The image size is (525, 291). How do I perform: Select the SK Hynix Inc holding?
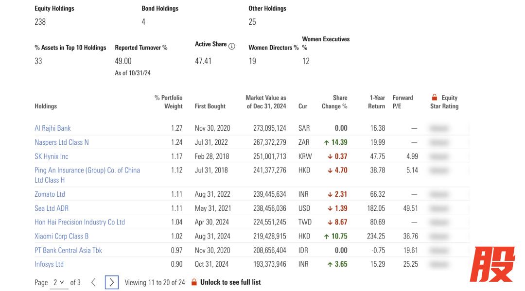(x=52, y=156)
